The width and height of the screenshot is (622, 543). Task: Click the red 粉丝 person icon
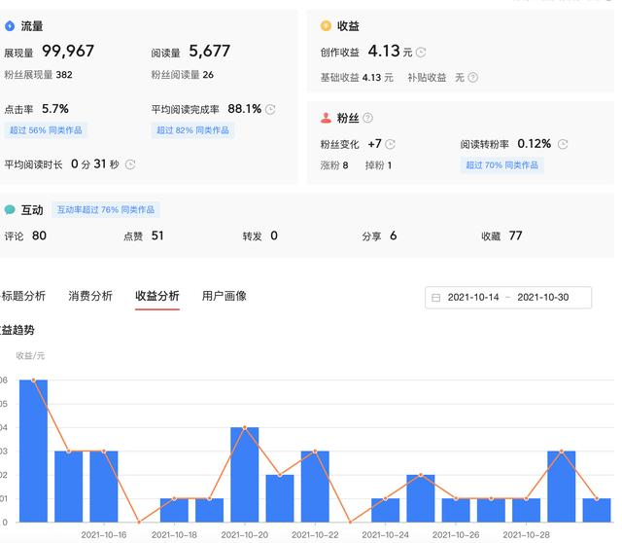(x=326, y=118)
